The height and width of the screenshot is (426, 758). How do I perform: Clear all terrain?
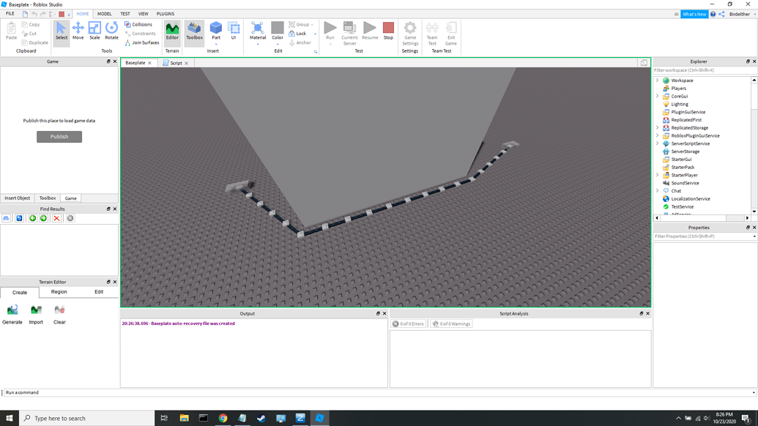pyautogui.click(x=59, y=315)
